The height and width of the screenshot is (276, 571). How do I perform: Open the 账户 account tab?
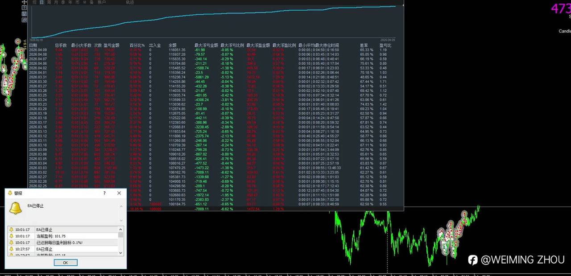[102, 2]
